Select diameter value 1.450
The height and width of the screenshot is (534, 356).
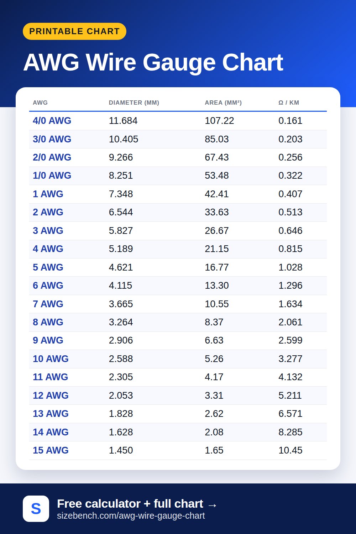coord(121,450)
